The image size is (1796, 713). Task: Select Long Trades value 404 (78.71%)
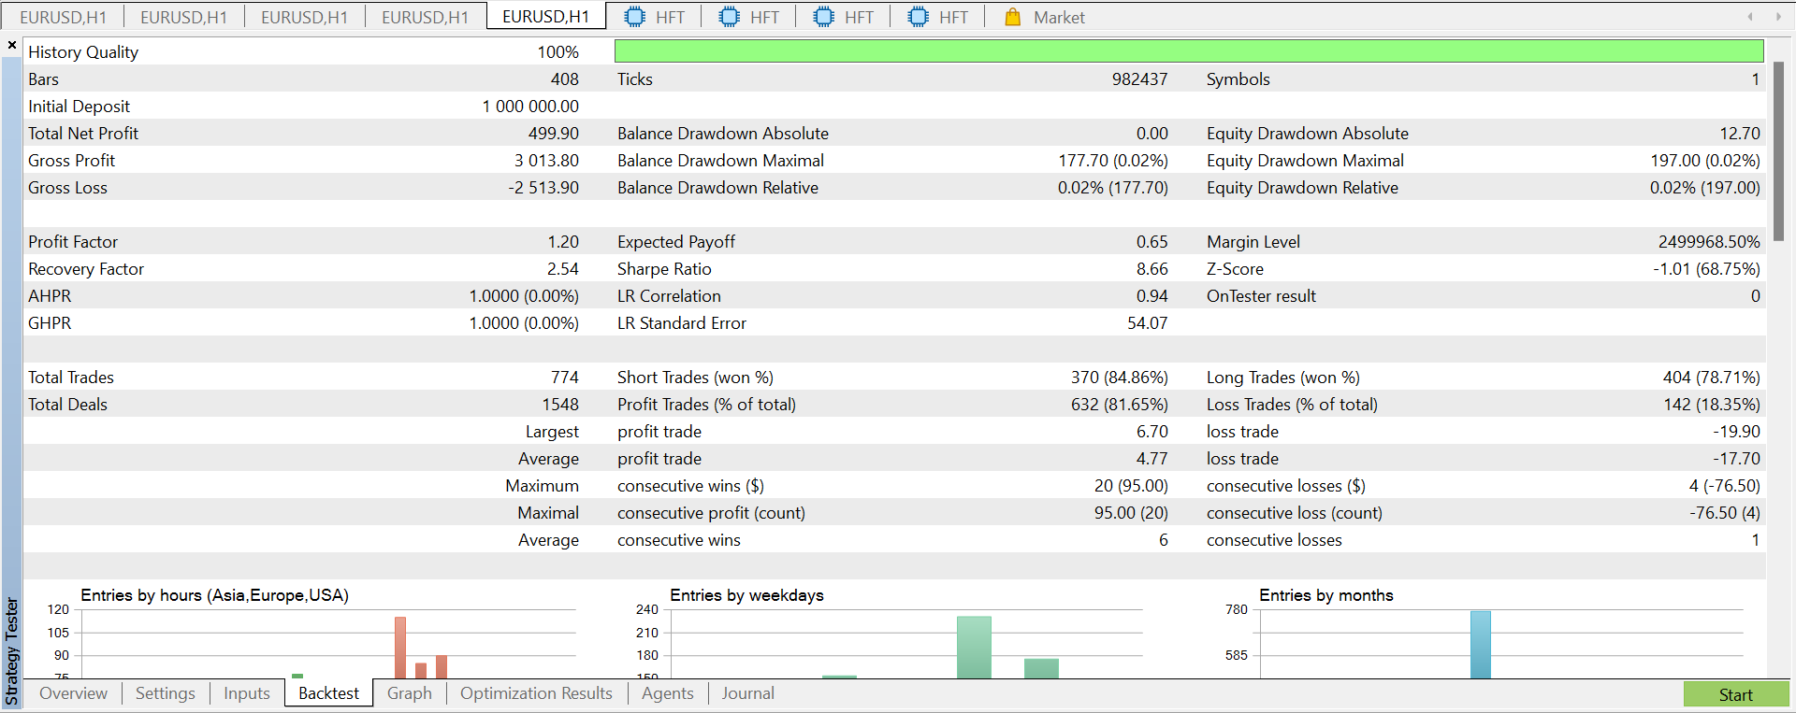[x=1712, y=378]
